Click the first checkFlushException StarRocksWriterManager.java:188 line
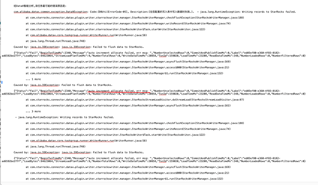 point(135,18)
